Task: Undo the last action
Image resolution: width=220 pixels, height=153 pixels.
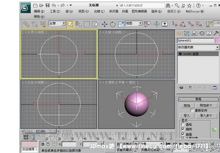Action: point(54,5)
